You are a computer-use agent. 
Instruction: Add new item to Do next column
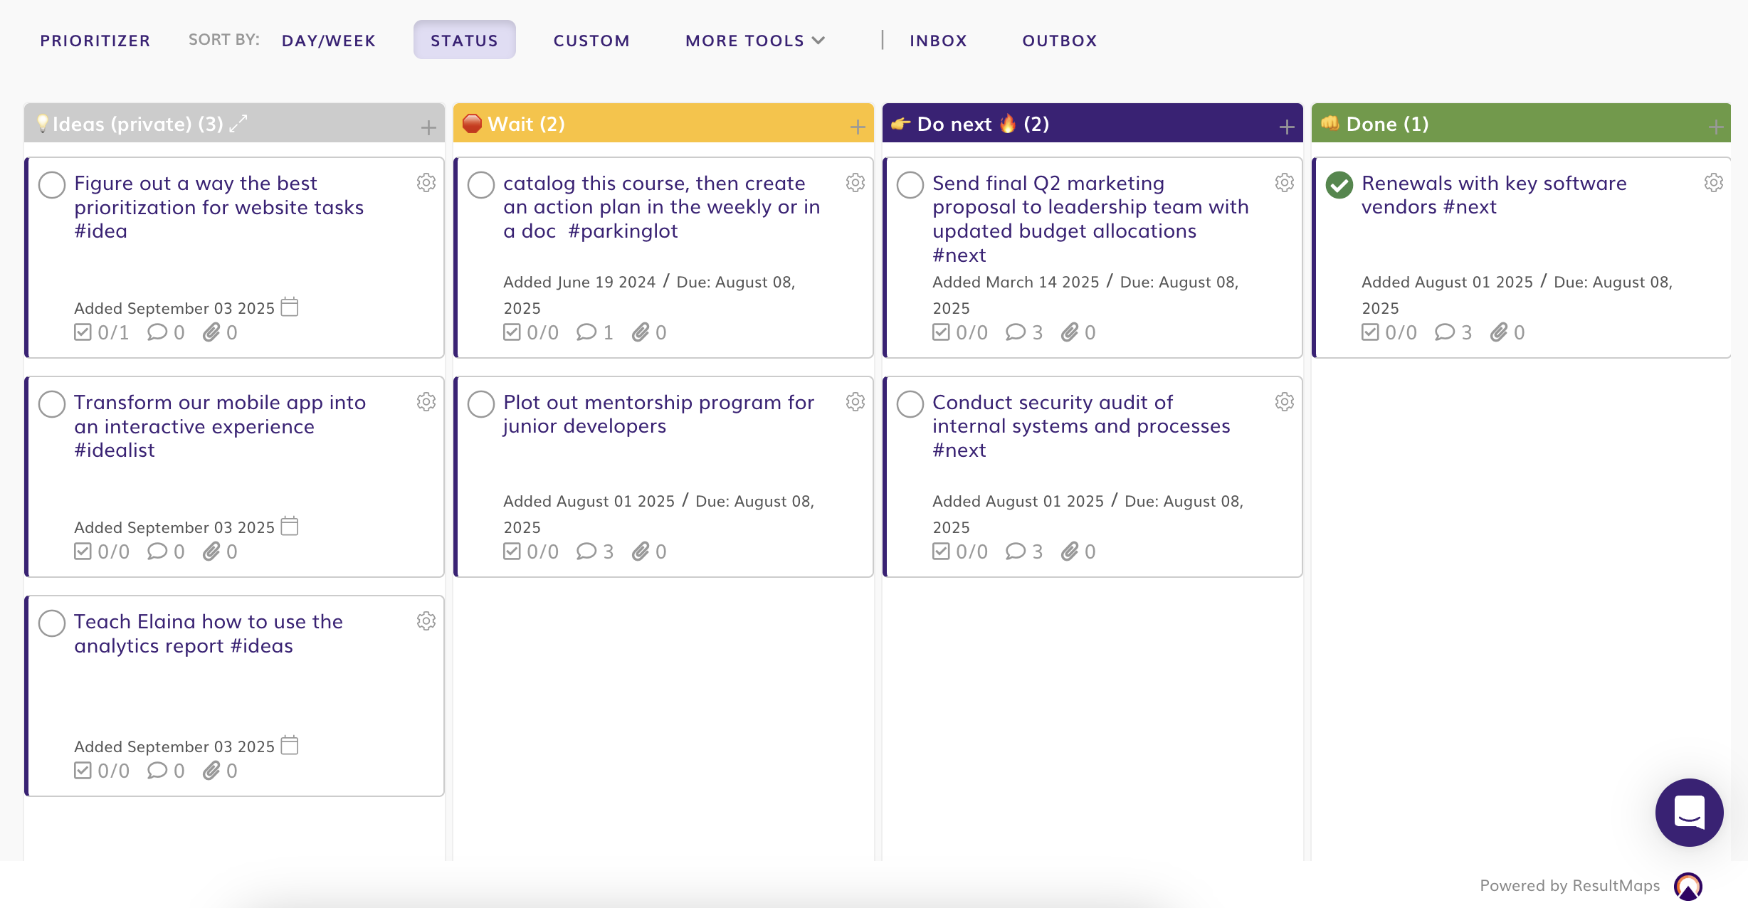pos(1286,127)
